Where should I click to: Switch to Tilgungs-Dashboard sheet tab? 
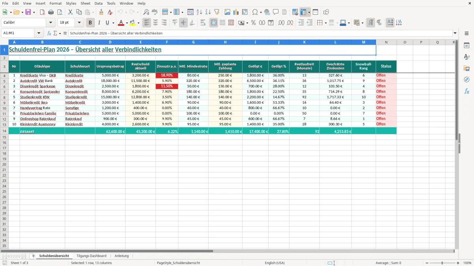pyautogui.click(x=91, y=256)
